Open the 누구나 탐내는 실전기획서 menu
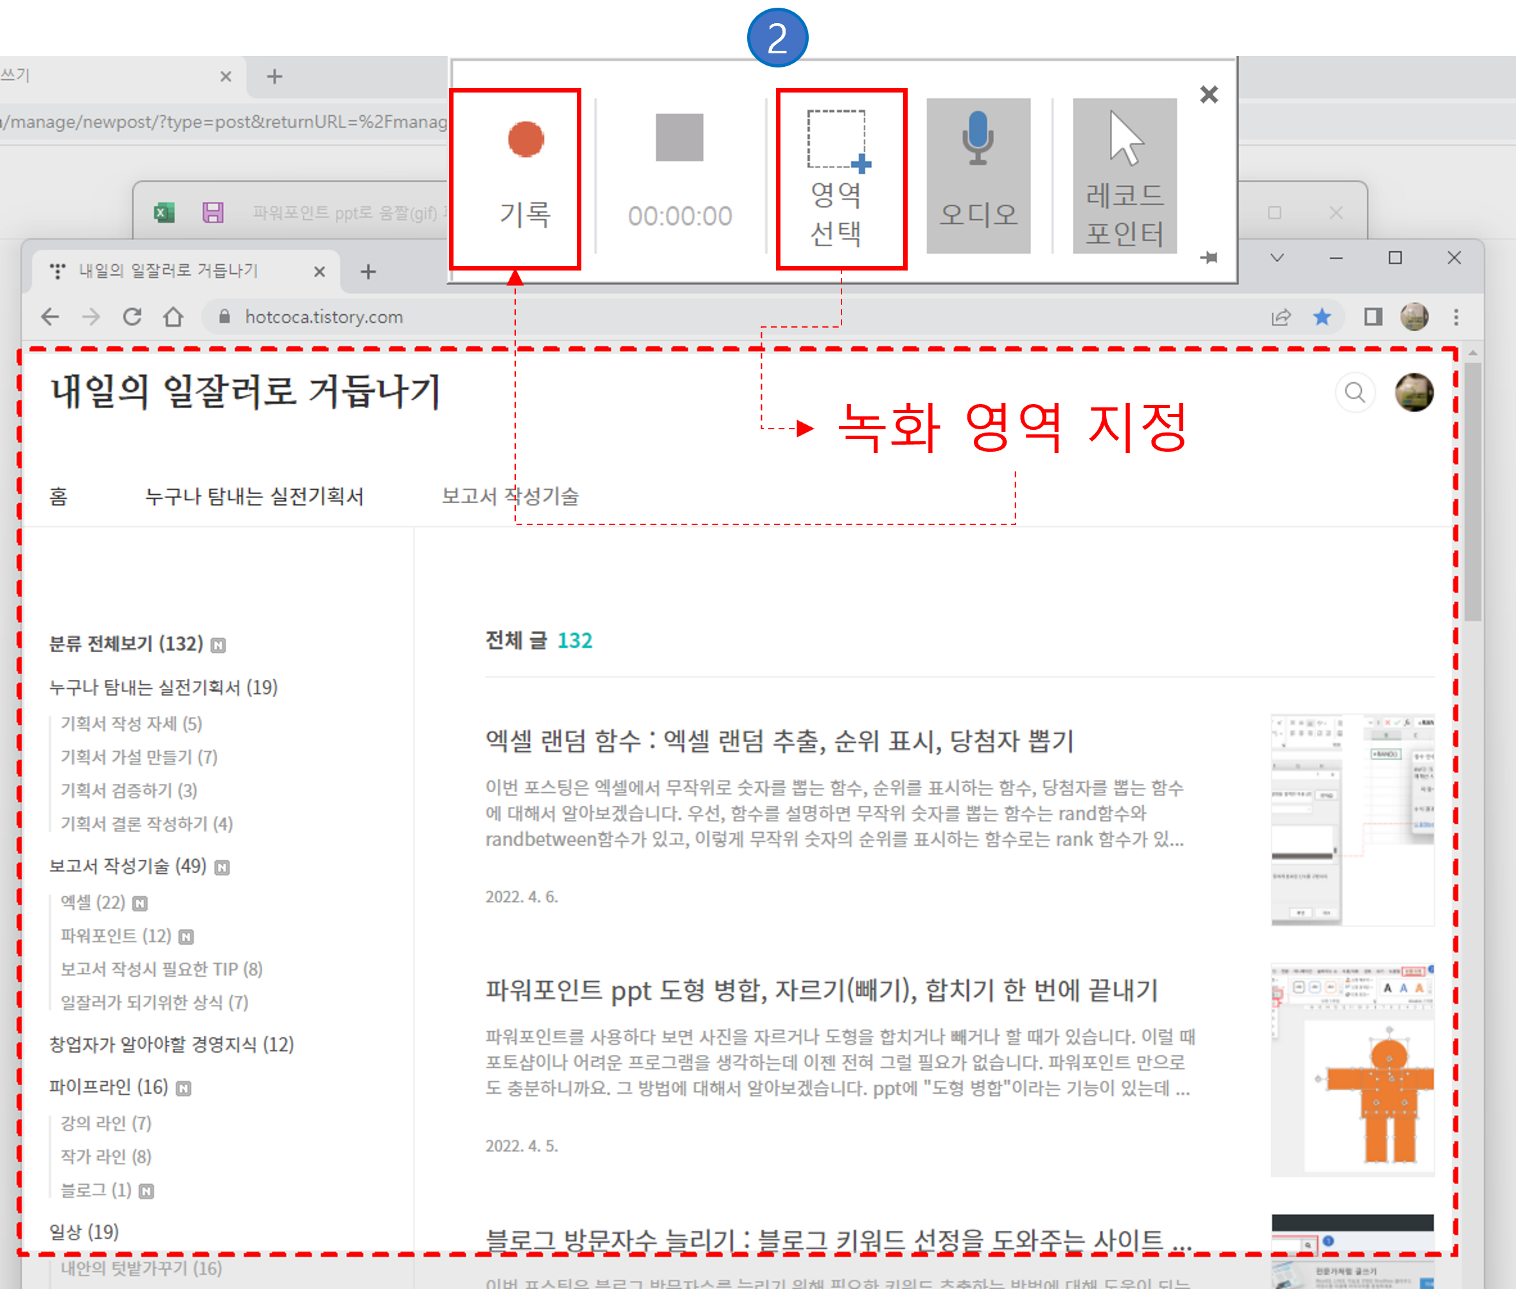Viewport: 1516px width, 1289px height. coord(254,496)
